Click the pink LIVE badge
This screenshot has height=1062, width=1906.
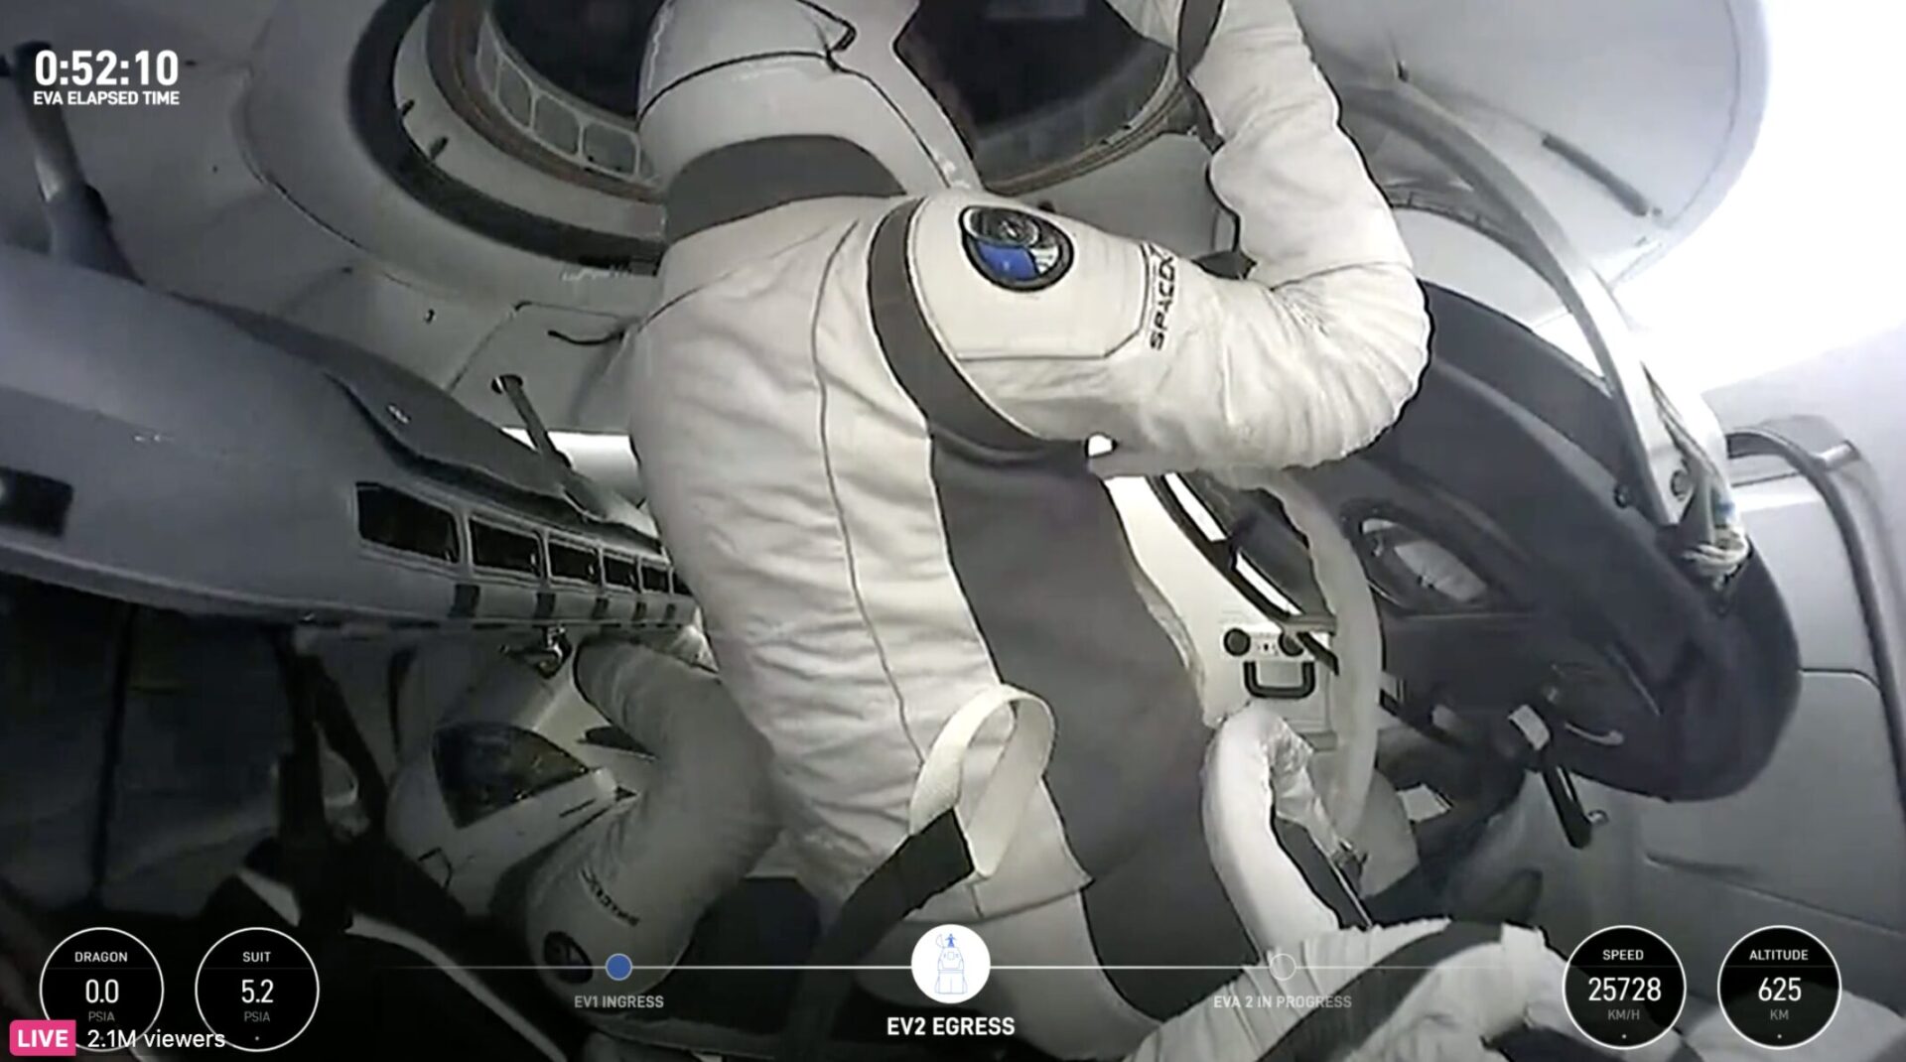(x=43, y=1039)
